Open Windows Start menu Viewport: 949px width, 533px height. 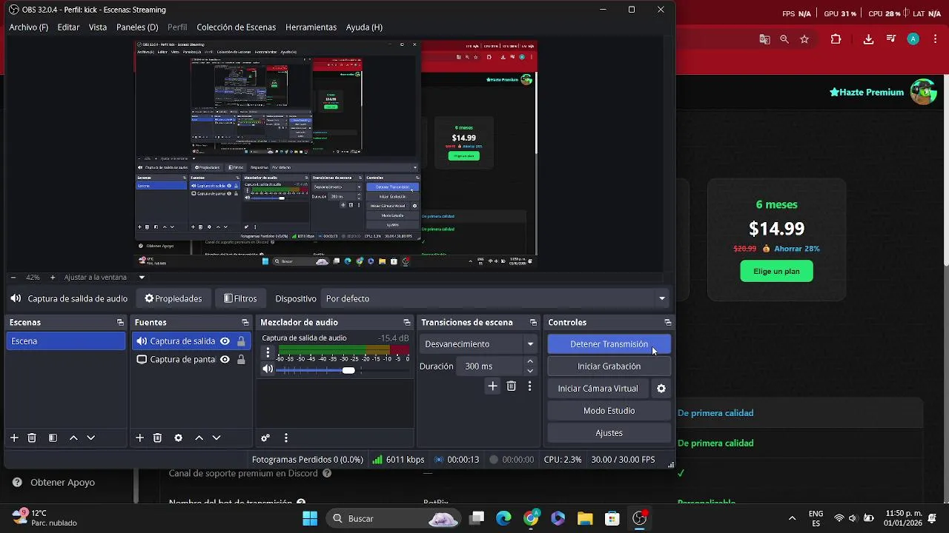[310, 518]
